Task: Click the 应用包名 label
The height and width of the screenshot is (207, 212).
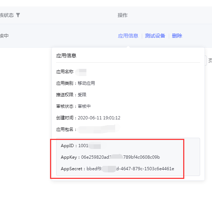Action: click(x=65, y=129)
